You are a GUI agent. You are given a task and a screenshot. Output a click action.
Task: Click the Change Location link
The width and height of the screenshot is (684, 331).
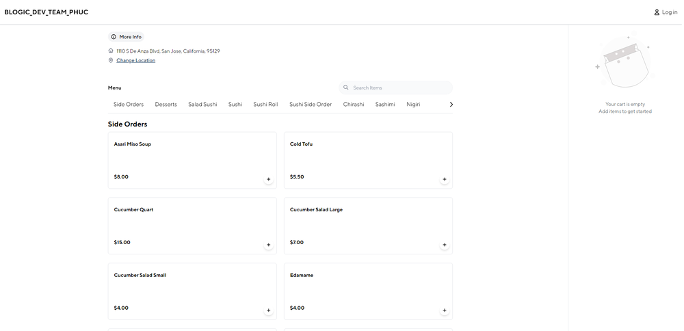coord(135,61)
